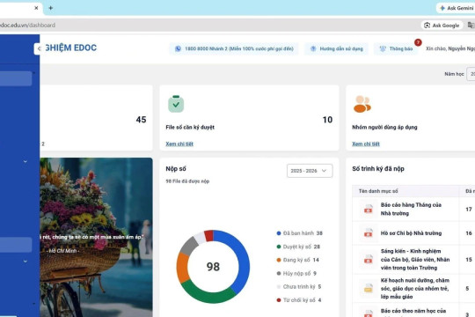This screenshot has width=475, height=317.
Task: Open Xem chi tiết under Nhóm người dùng
Action: point(366,144)
